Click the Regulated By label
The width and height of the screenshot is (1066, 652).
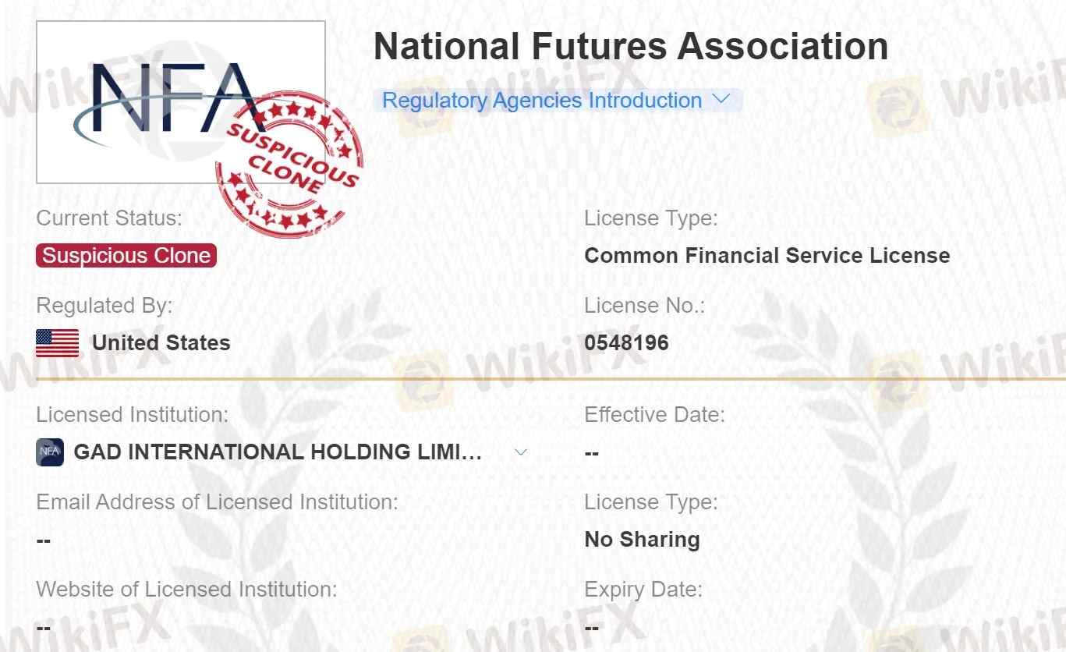(x=104, y=306)
